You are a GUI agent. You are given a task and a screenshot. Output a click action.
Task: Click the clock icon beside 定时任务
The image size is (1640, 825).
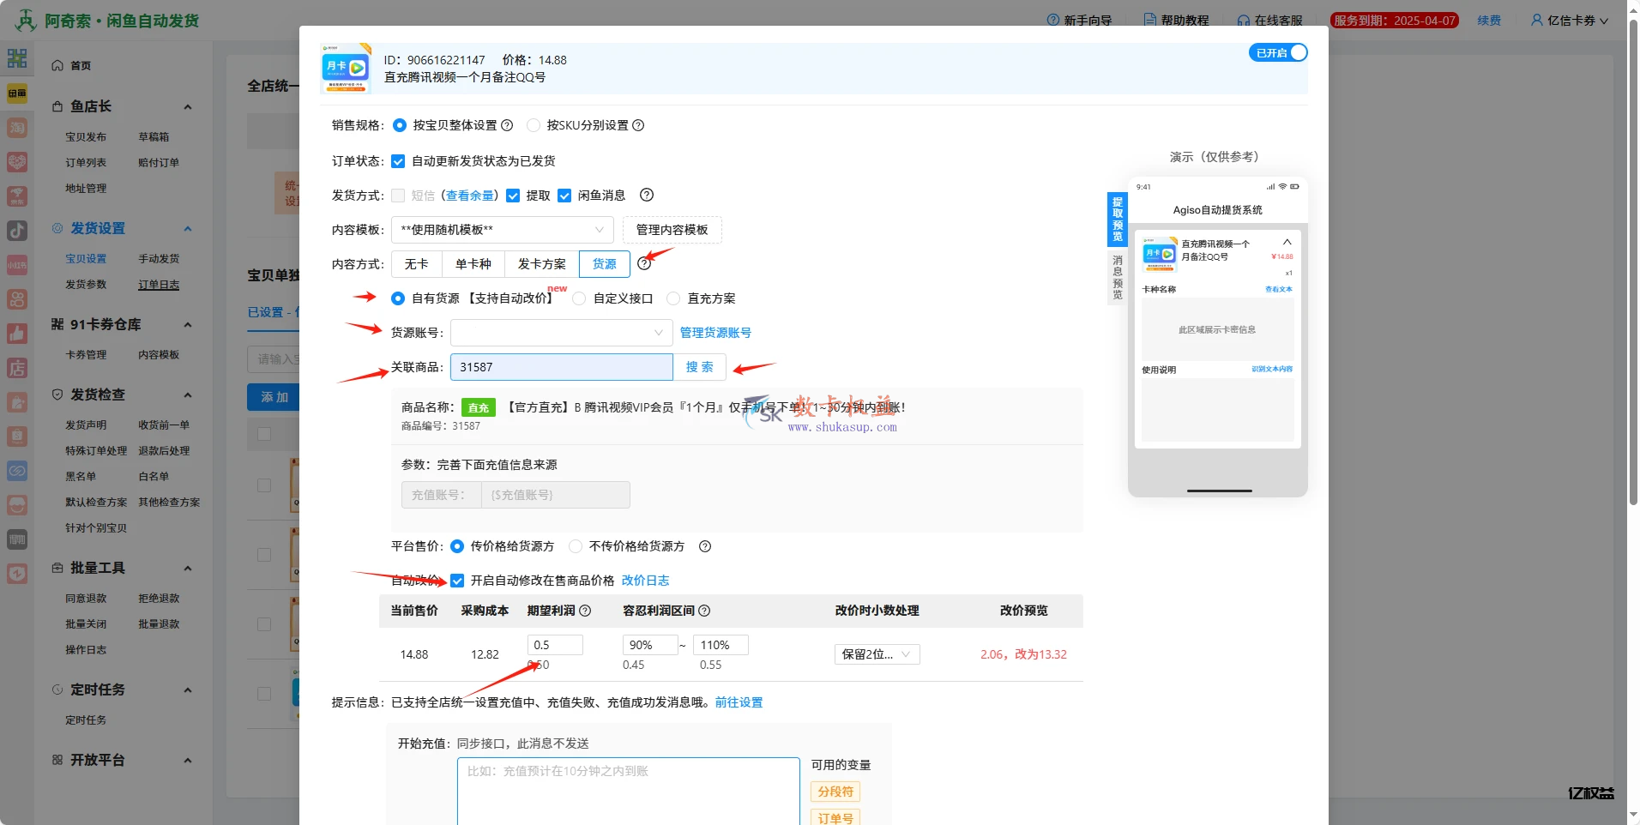click(57, 690)
